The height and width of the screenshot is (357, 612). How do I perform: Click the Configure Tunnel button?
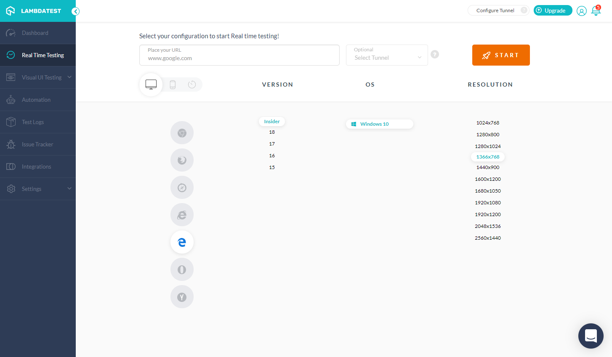(x=498, y=11)
